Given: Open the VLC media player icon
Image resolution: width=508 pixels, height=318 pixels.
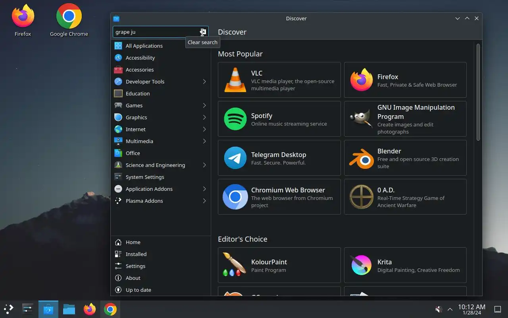Looking at the screenshot, I should [x=235, y=80].
